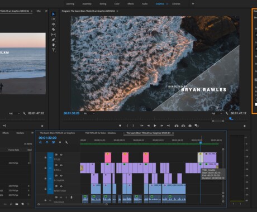Play the Program monitor sequence

point(155,126)
